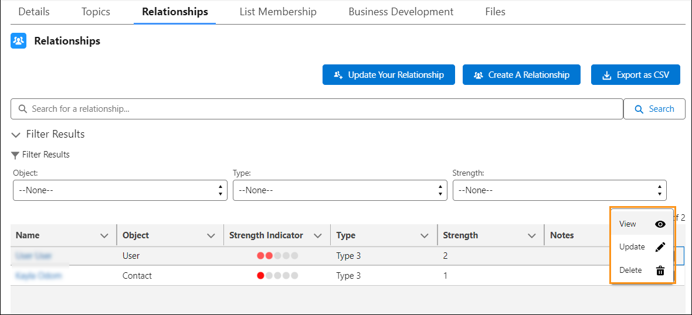
Task: Open the List Membership tab
Action: pos(278,12)
